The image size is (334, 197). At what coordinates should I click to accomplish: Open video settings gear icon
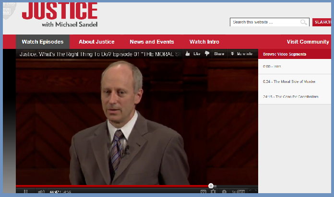pos(213,191)
